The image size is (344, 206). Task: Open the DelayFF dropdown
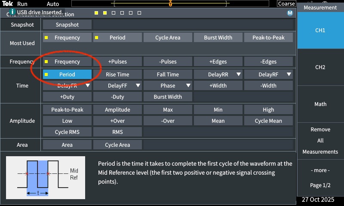pos(138,86)
